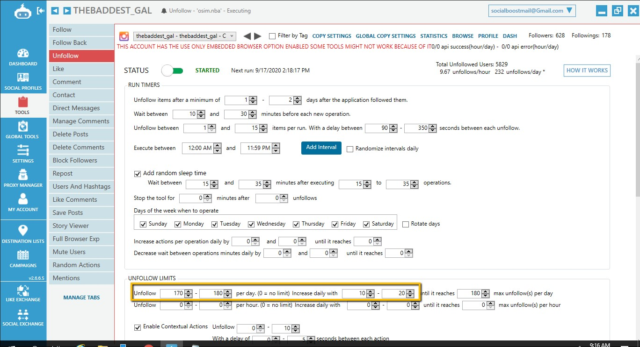Uncheck the Friday checkbox
The width and height of the screenshot is (640, 347).
point(335,224)
